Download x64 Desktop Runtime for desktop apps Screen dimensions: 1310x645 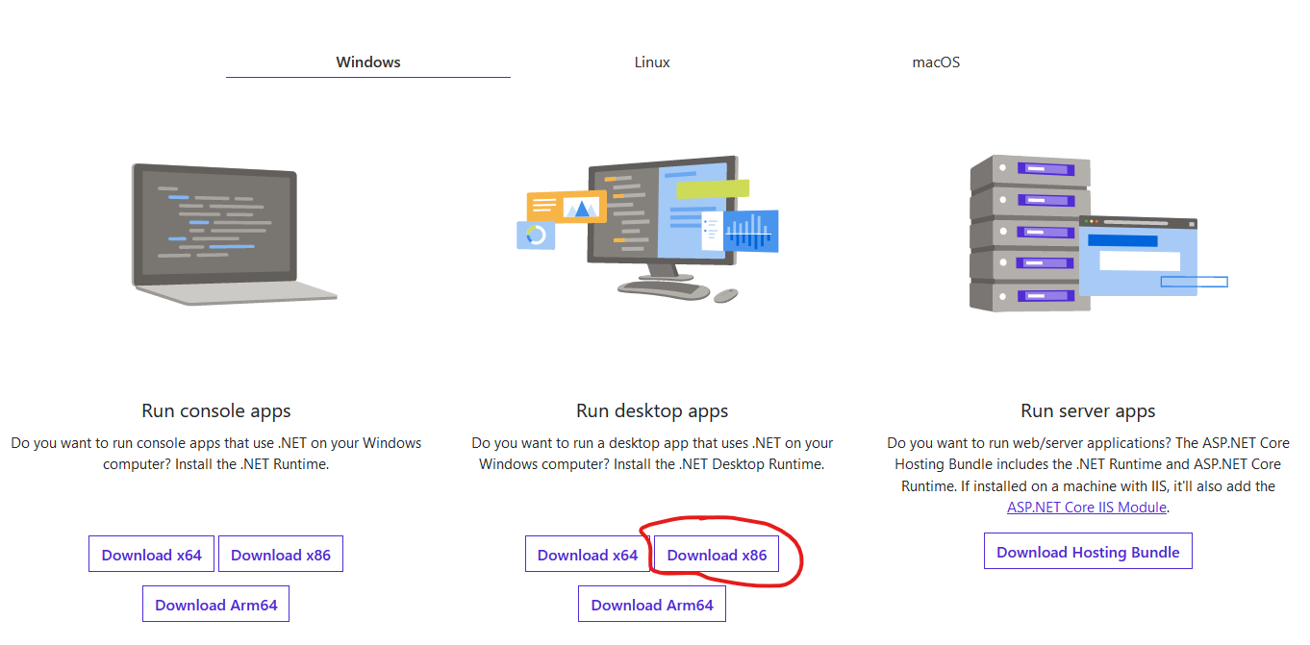point(588,555)
